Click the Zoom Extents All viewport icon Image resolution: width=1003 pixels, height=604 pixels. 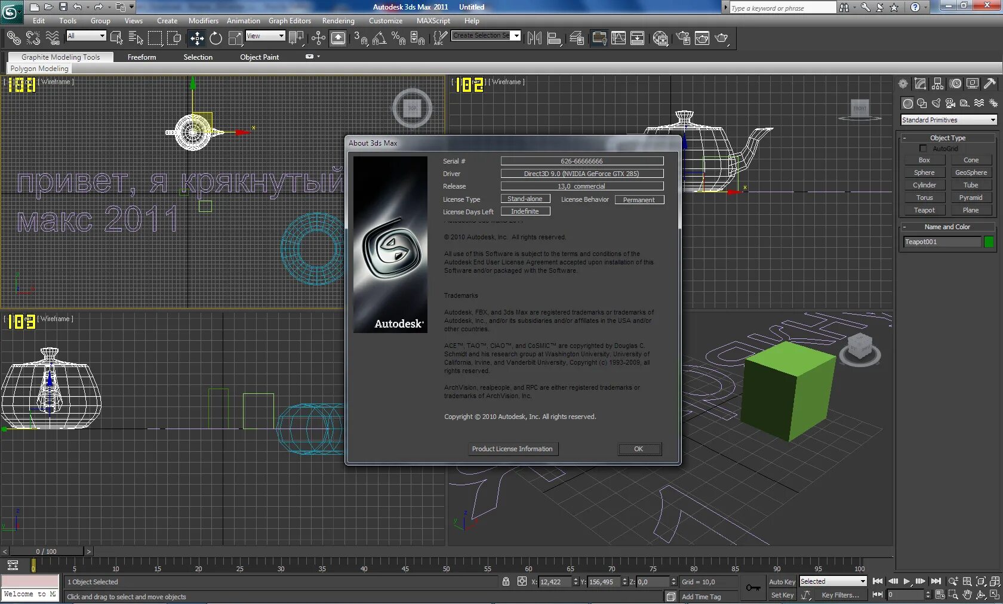(x=995, y=581)
